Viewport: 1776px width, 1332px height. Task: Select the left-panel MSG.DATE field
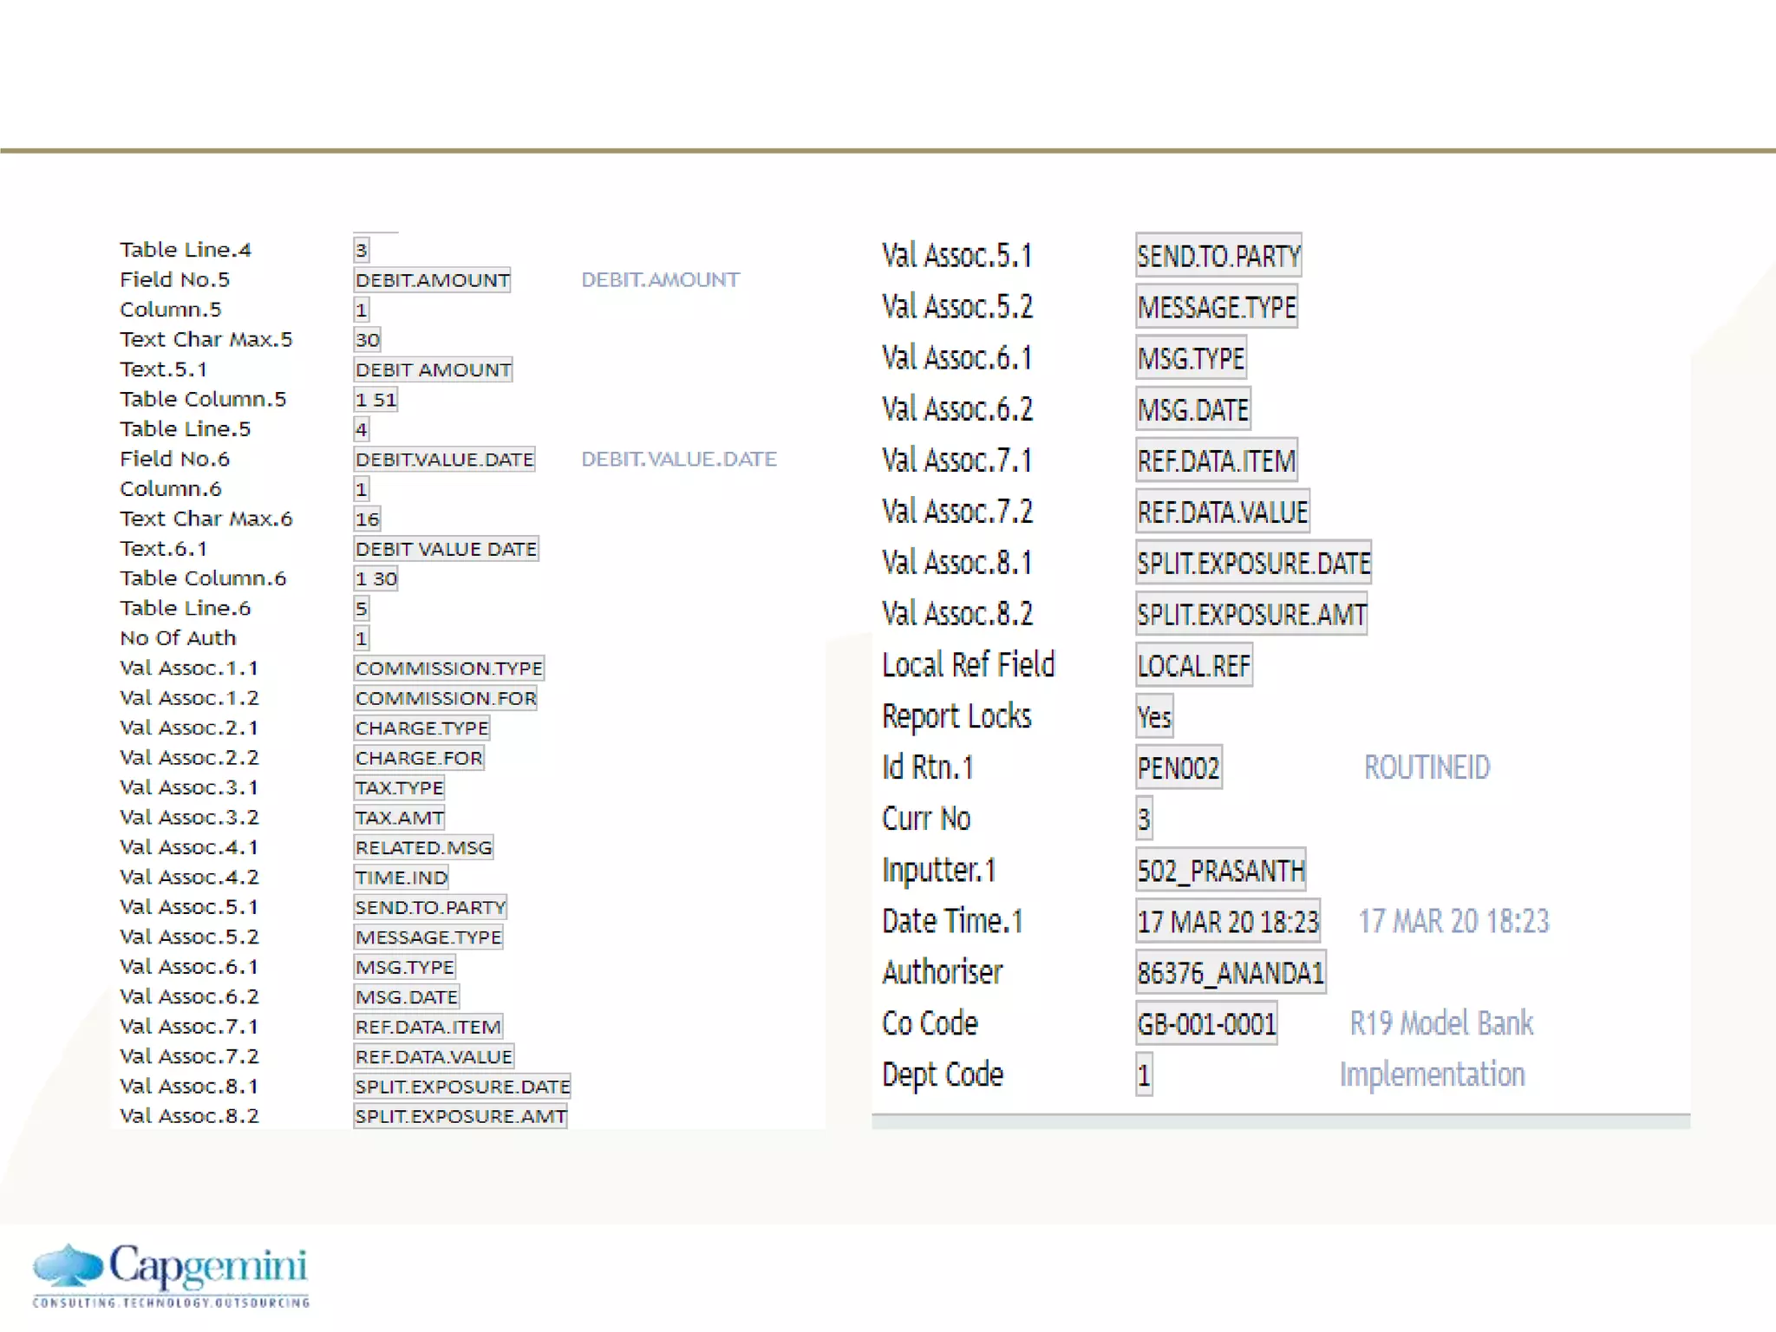click(x=406, y=997)
